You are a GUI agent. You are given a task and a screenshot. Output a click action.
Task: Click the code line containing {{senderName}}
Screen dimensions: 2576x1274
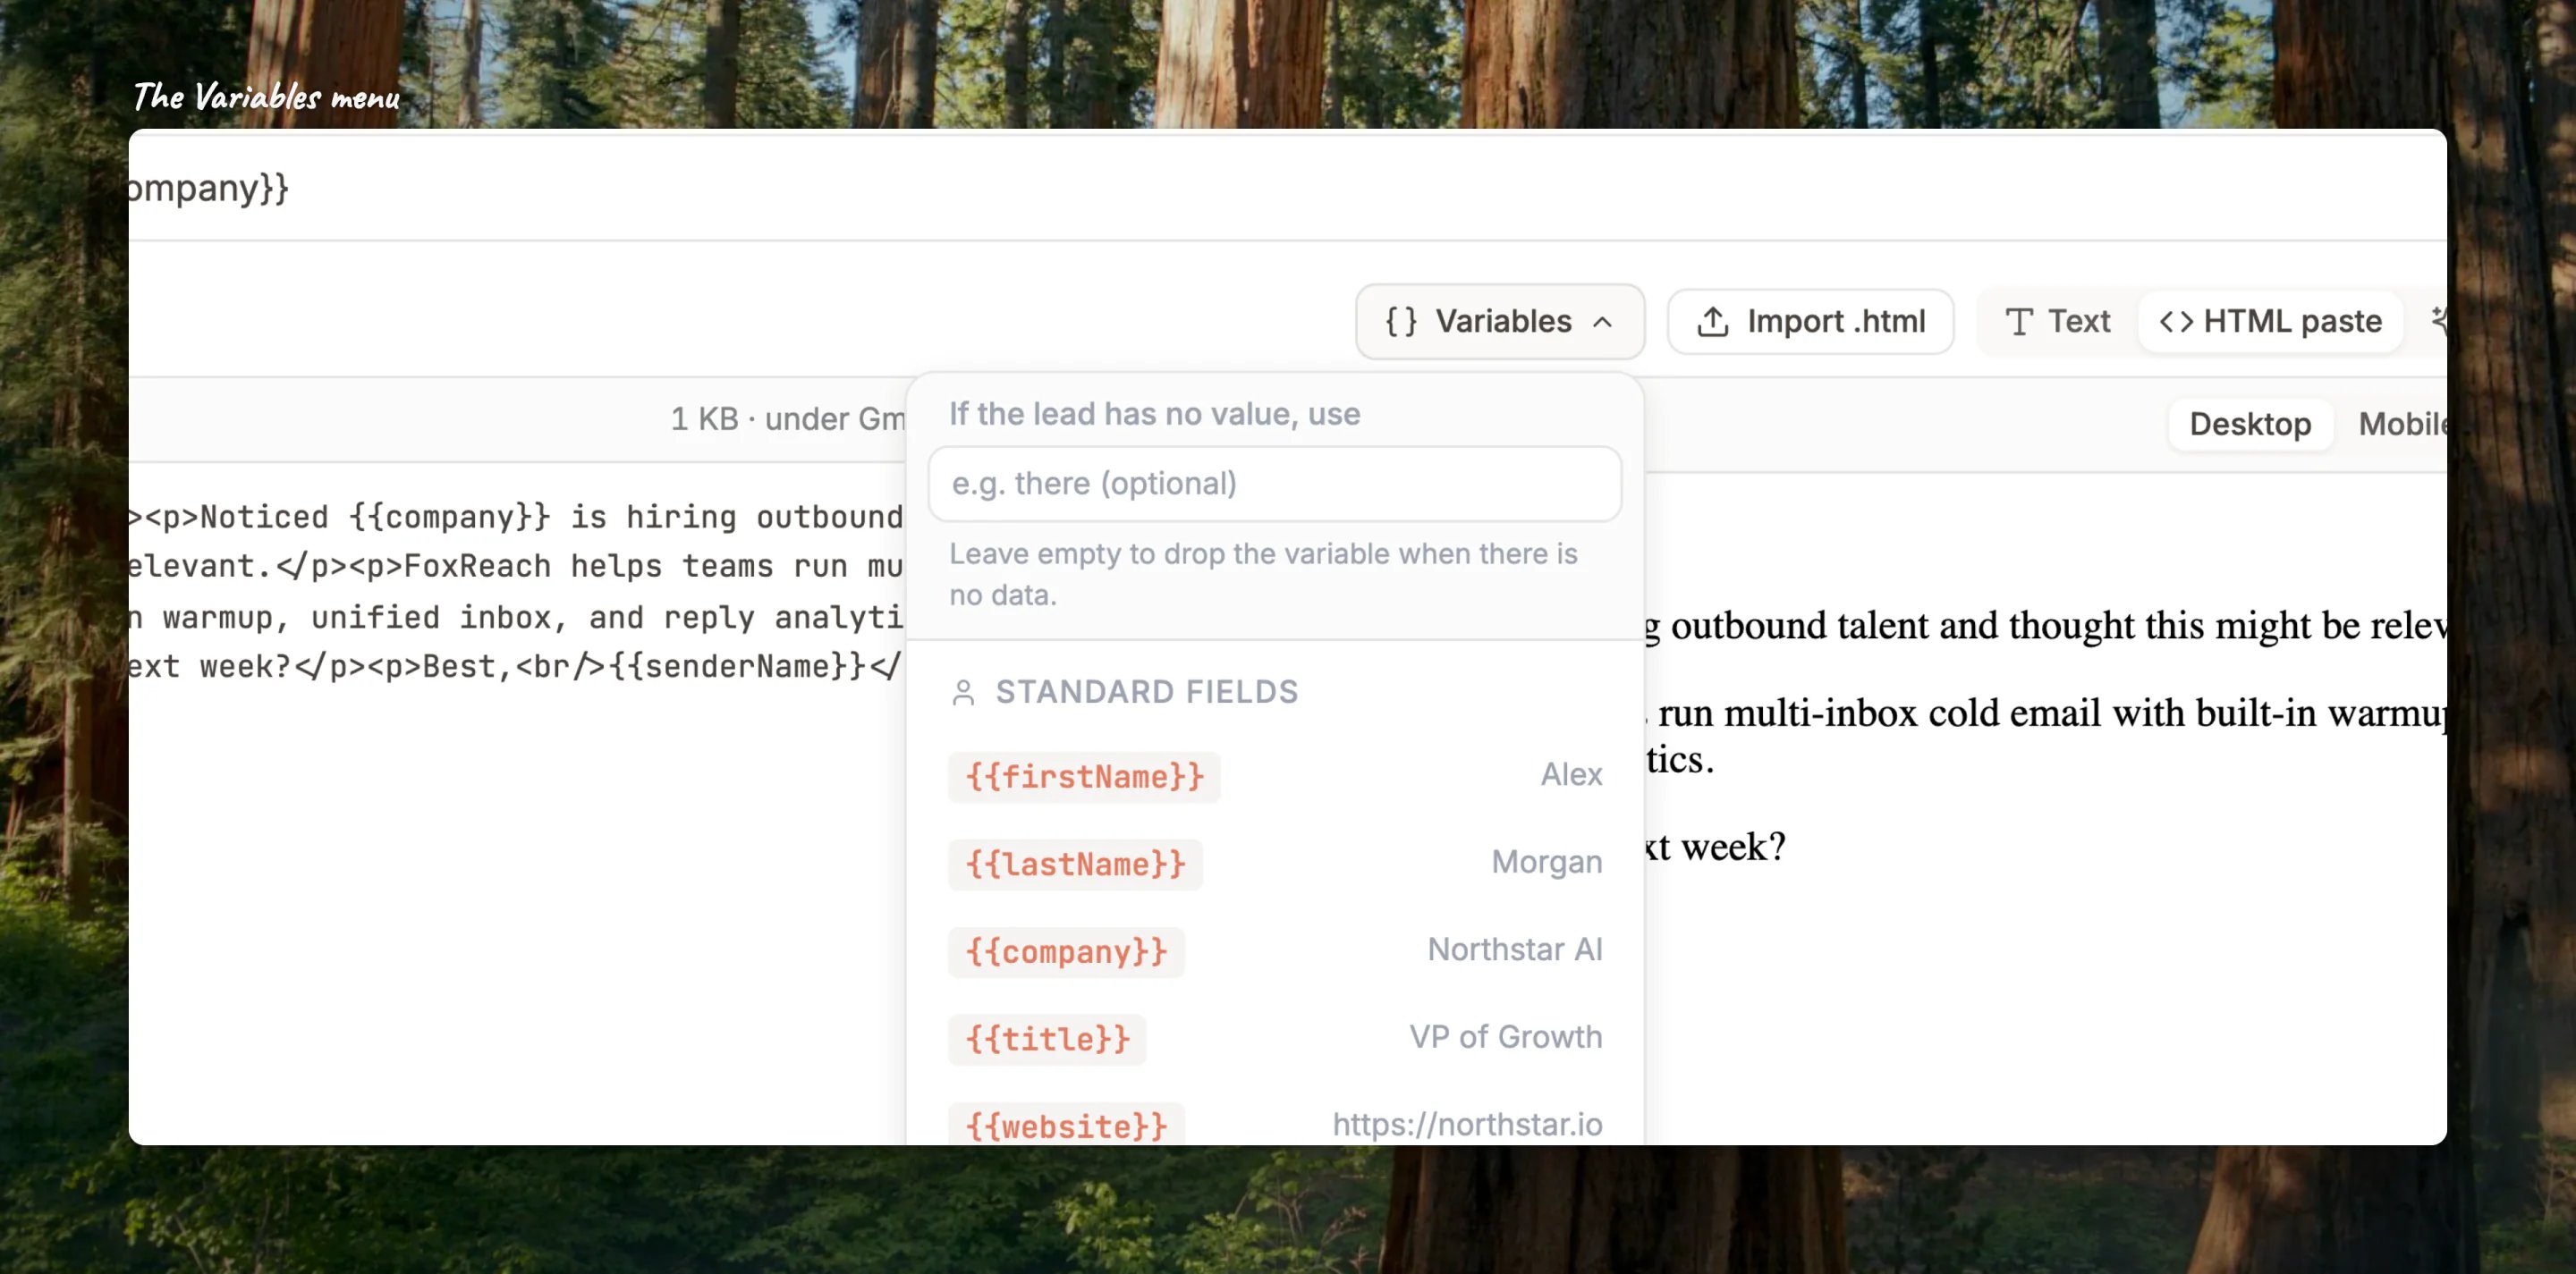point(516,666)
